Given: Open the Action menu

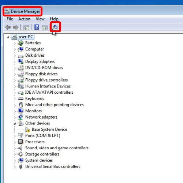Looking at the screenshot, I should 24,19.
